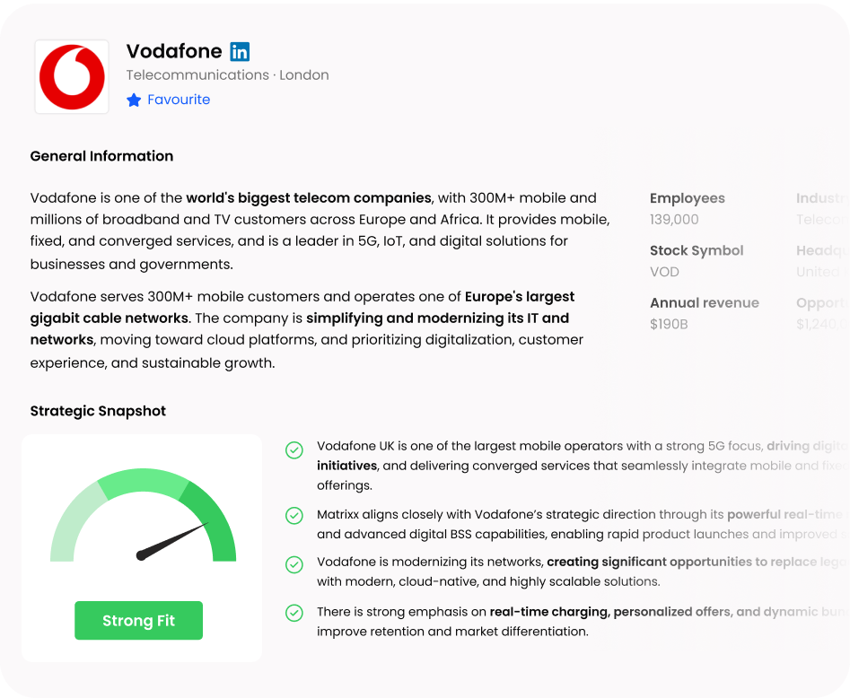Image resolution: width=850 pixels, height=698 pixels.
Task: Expand the Strategic Snapshot section
Action: [x=98, y=411]
